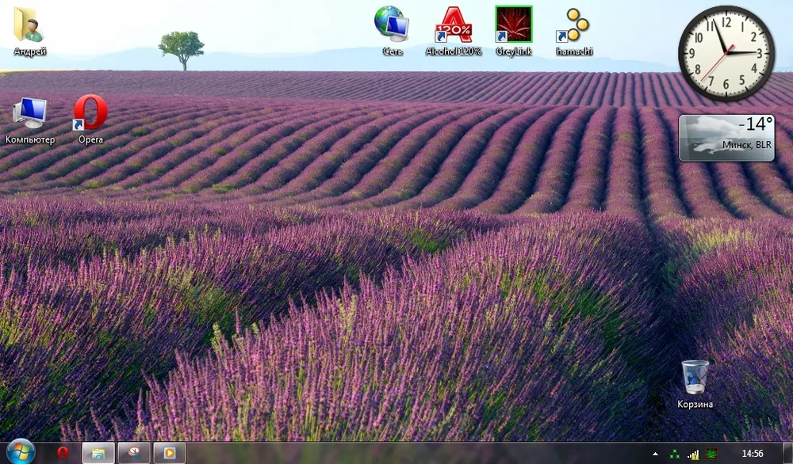Click the green leaf tray icon
Screen dimensions: 793x464
[711, 454]
